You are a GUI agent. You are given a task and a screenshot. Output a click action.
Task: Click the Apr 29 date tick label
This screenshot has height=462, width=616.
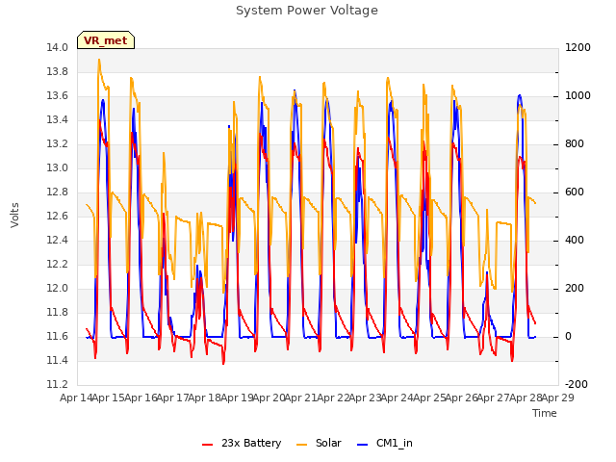558,398
